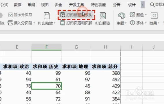The image size is (164, 104).
Task: Select the cell containing 45
Action: click(x=76, y=86)
